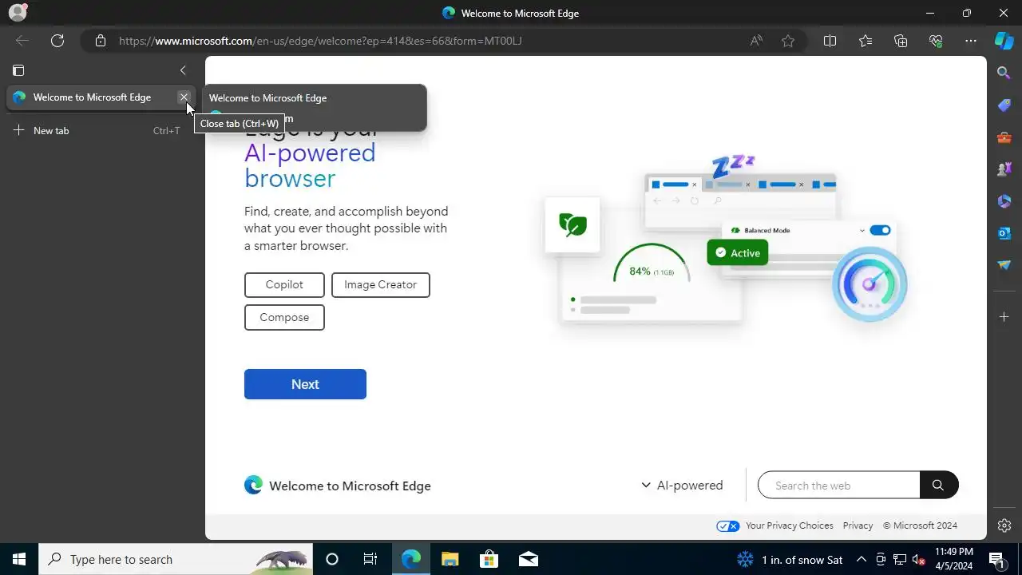Expand the AI-powered dropdown
Screen dimensions: 1022x575
point(682,486)
